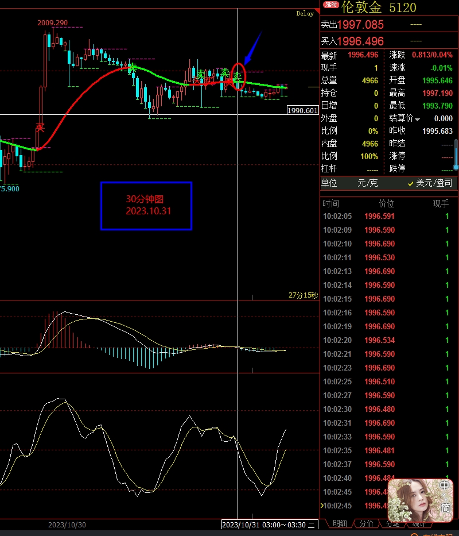Click the 伦敦金 5120 instrument title
Image resolution: width=459 pixels, height=536 pixels.
click(x=379, y=7)
